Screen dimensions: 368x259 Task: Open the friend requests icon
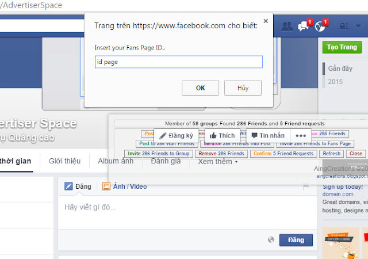coord(287,26)
